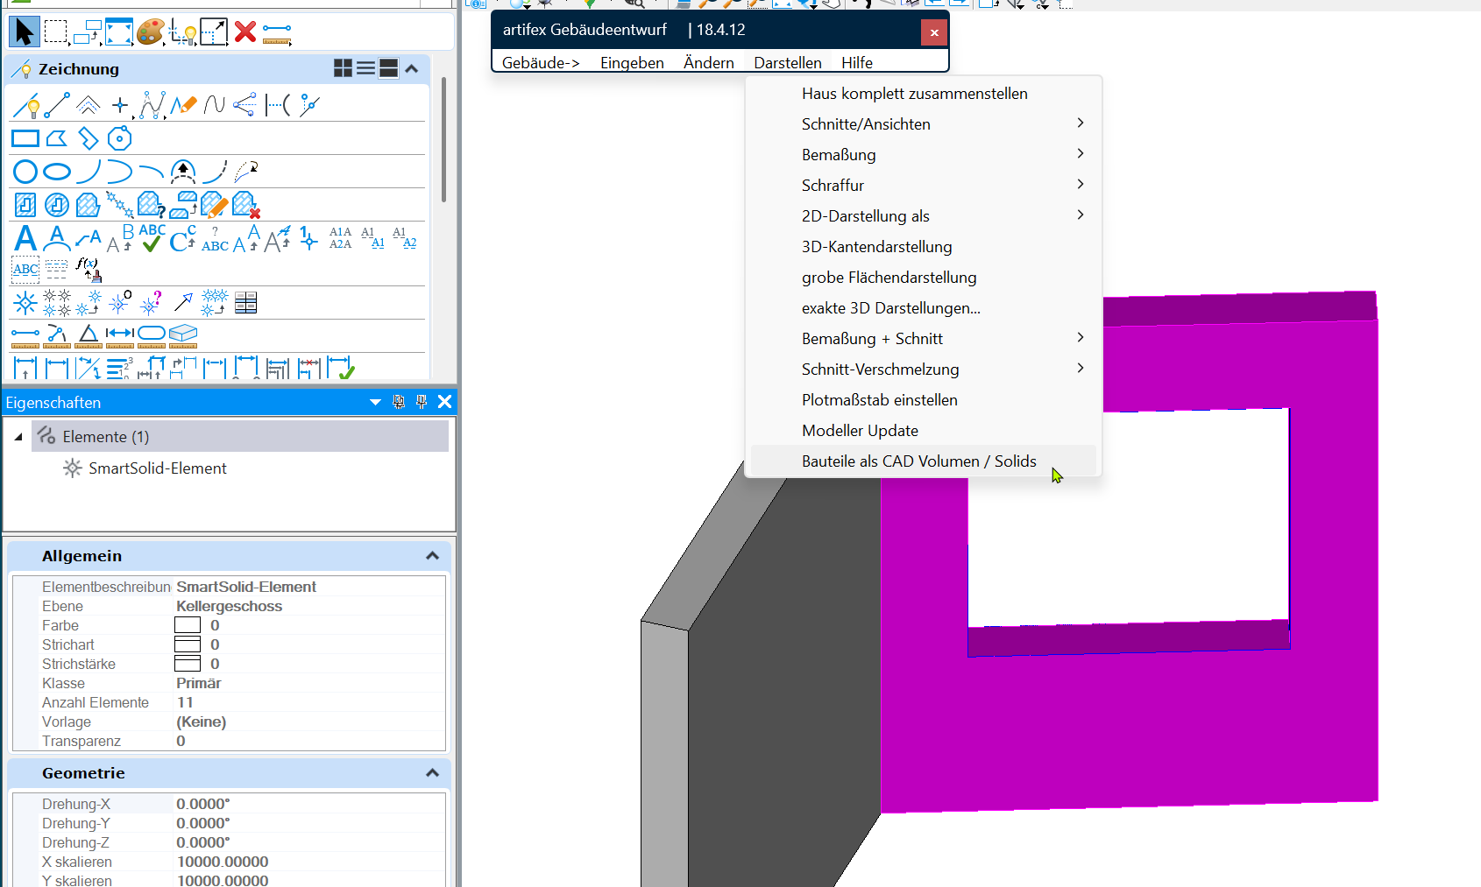
Task: Pick the Place Ellipse tool
Action: pos(57,172)
